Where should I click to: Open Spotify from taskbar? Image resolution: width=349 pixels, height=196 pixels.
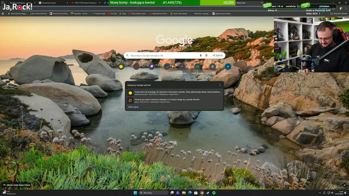tap(214, 193)
